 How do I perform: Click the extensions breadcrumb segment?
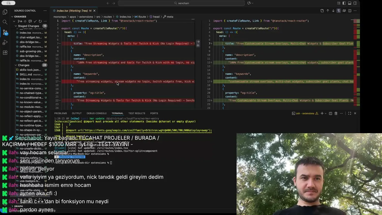(86, 17)
